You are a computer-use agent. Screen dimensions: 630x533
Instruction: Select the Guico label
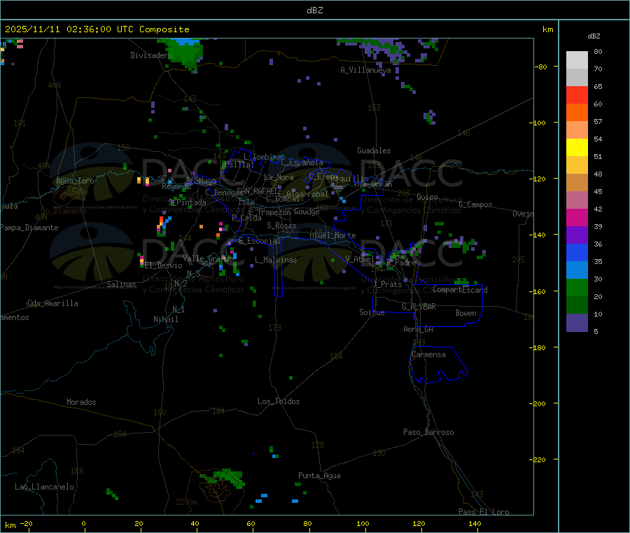coord(427,197)
